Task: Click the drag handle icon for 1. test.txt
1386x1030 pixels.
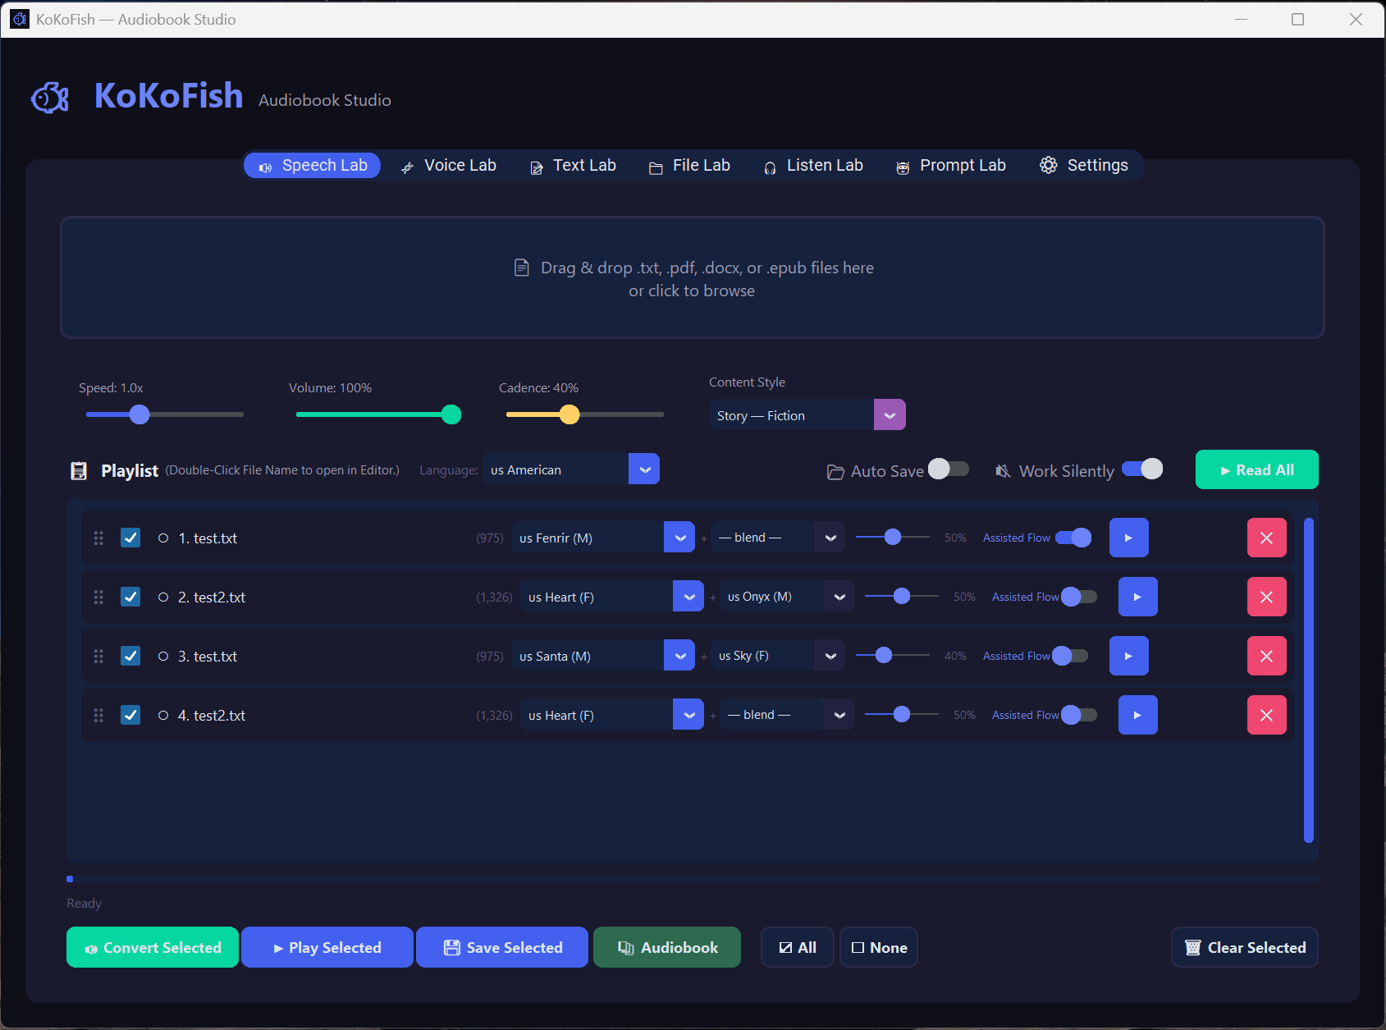Action: (98, 538)
